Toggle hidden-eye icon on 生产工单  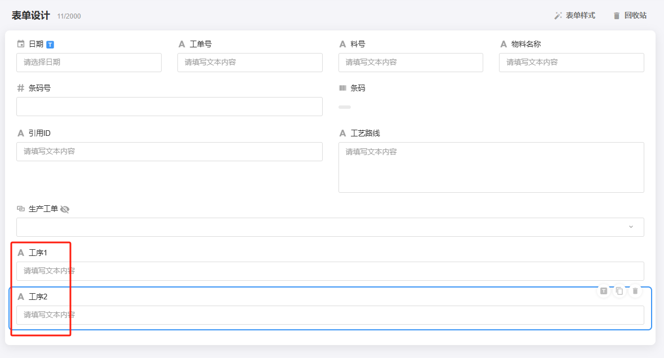tap(65, 209)
